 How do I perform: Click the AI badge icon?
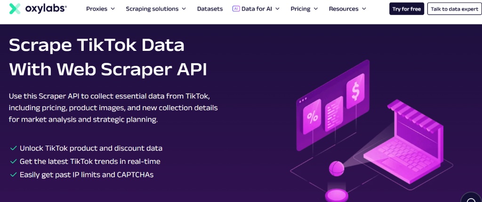(x=236, y=9)
